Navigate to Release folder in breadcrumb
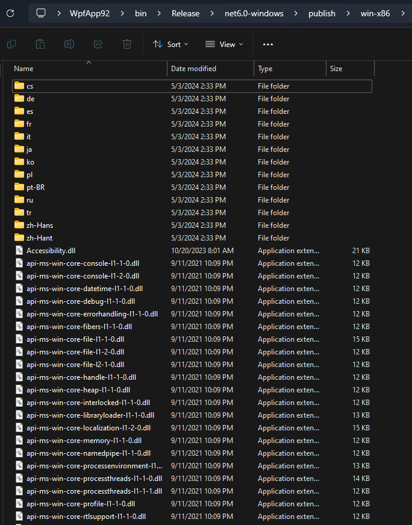 pyautogui.click(x=186, y=13)
